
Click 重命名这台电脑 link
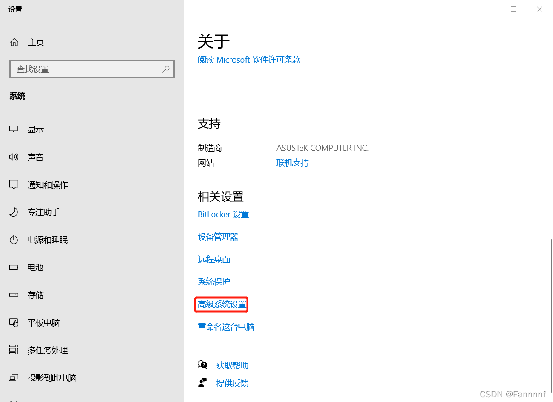tap(226, 327)
